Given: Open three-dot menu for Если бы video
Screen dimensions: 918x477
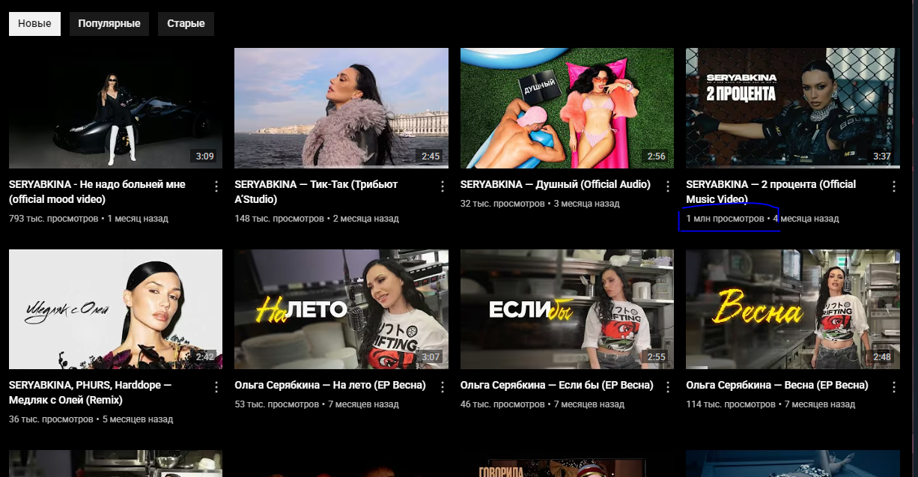Looking at the screenshot, I should [x=668, y=387].
